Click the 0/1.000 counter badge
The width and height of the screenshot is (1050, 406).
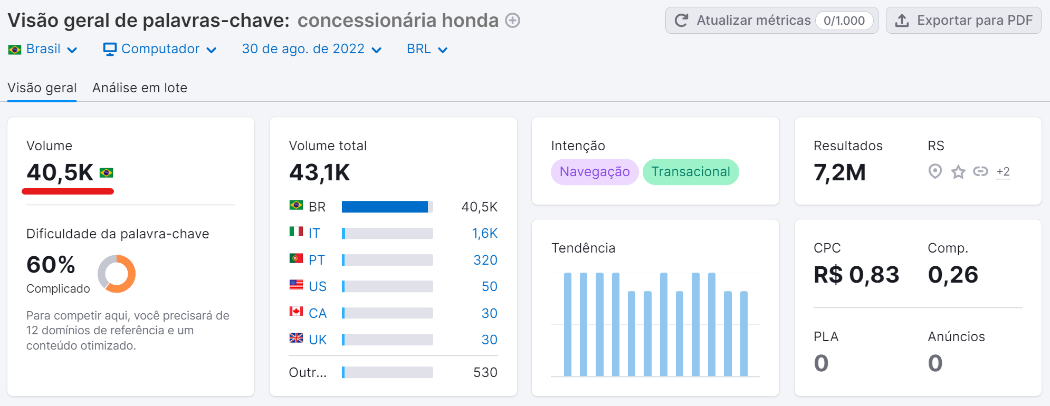click(x=844, y=21)
